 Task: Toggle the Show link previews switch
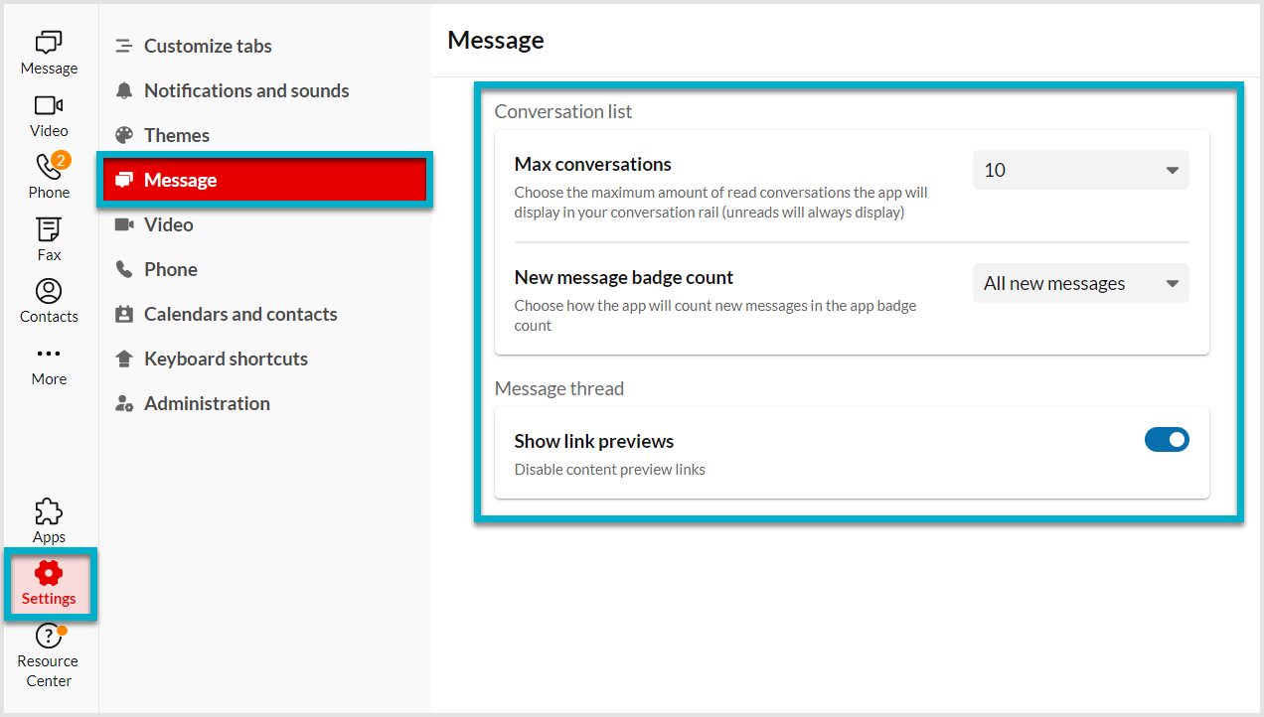point(1167,439)
